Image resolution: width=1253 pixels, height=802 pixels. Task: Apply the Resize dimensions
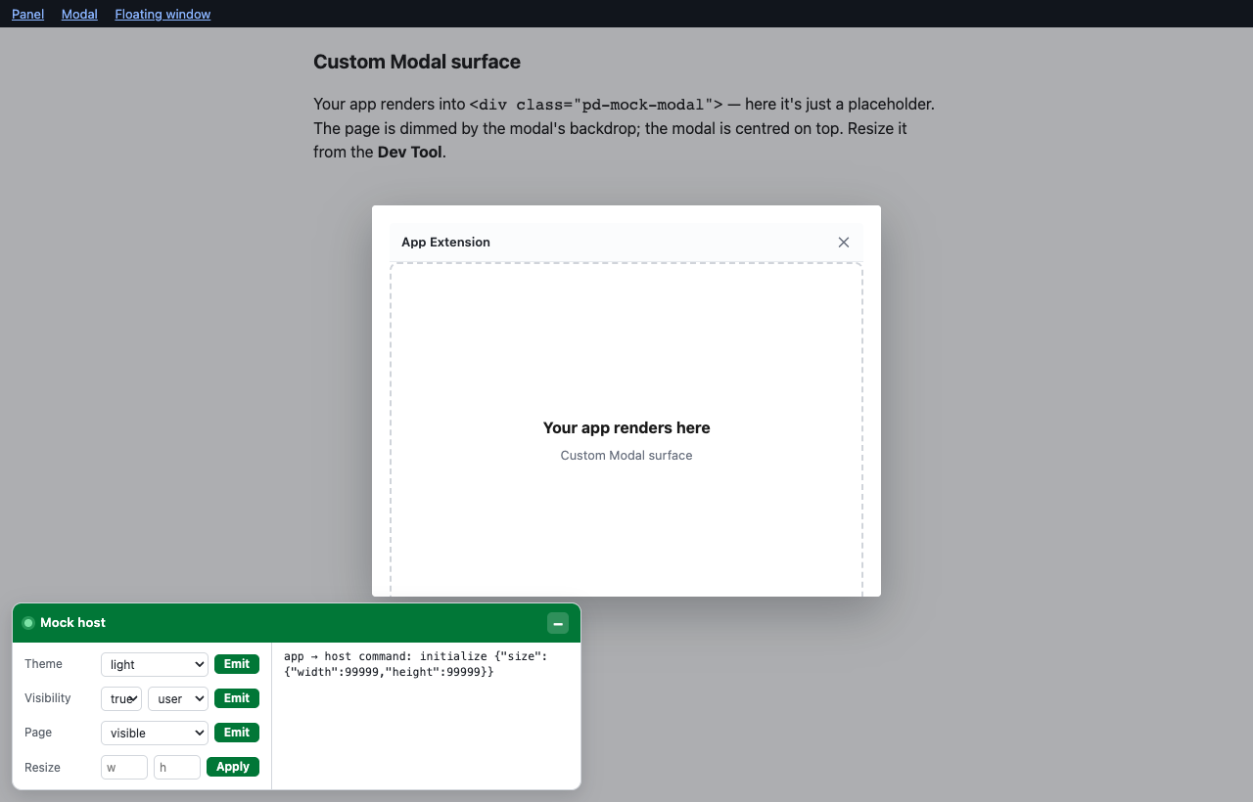233,767
